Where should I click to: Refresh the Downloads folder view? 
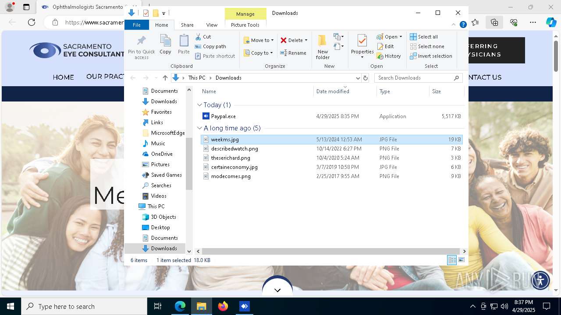366,78
